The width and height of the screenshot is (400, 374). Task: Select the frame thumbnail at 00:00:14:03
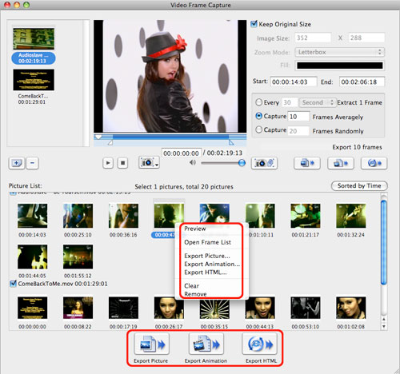coord(33,216)
